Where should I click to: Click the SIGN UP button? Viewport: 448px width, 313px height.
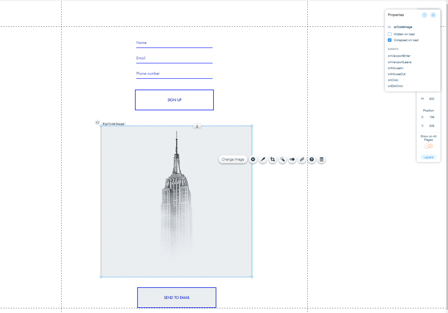(x=174, y=100)
